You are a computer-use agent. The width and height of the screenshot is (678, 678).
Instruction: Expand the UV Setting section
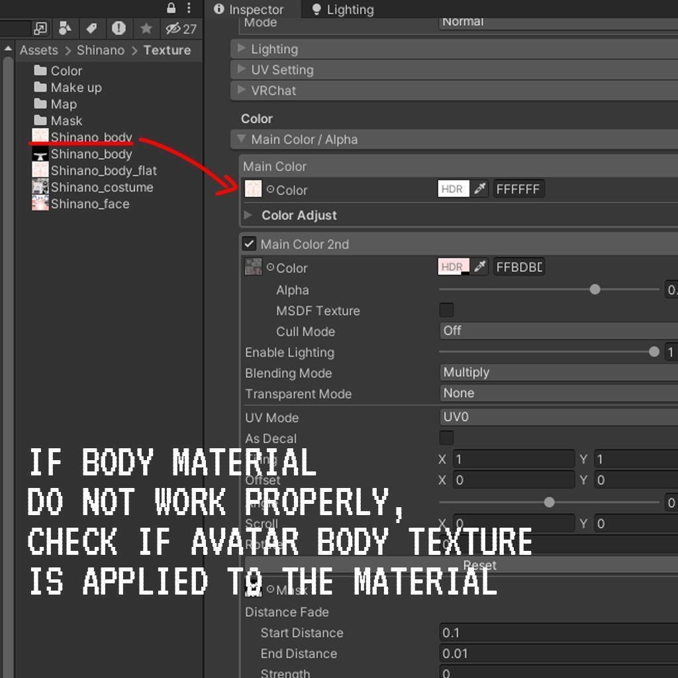coord(454,70)
